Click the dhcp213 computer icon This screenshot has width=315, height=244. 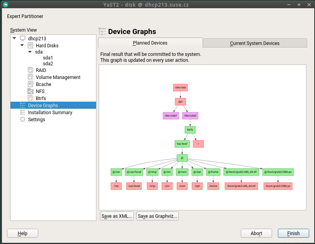tap(23, 39)
